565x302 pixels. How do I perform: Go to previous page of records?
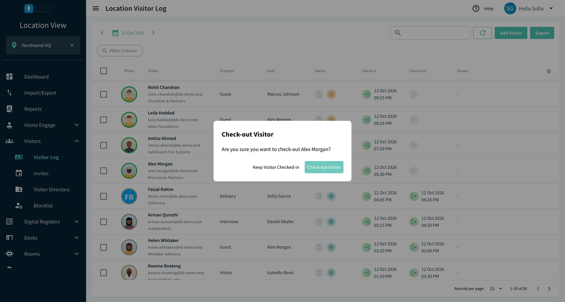[x=538, y=289]
